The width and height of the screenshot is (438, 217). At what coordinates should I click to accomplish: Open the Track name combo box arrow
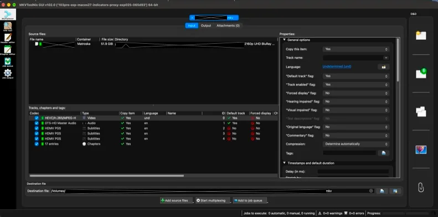click(x=386, y=58)
